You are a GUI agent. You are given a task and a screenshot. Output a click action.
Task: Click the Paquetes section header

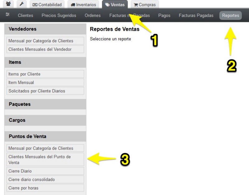tap(45, 104)
